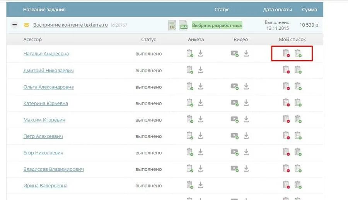Download Петр Алексеевич's video
Image resolution: width=348 pixels, height=200 pixels.
coord(246,136)
